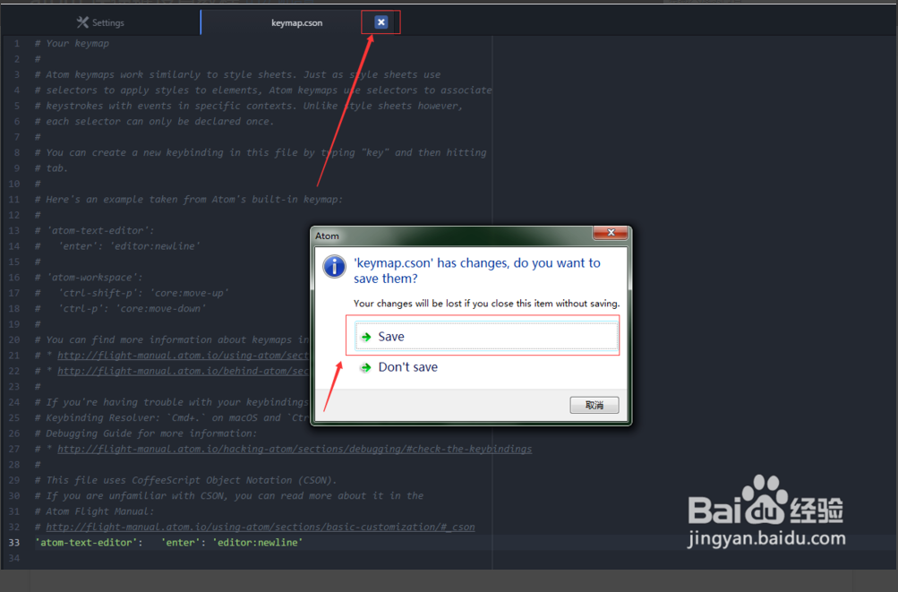Click the "Your changes will be lost" warning text
Image resolution: width=898 pixels, height=592 pixels.
pyautogui.click(x=486, y=303)
